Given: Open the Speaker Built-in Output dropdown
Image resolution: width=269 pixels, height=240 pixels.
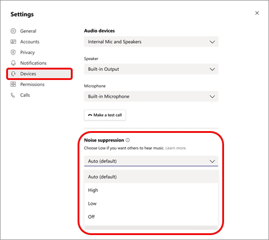Looking at the screenshot, I should pos(151,69).
